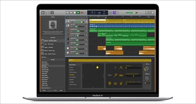Screen dimensions: 196x104
Task: Click the yellow puck in XY pad
Action: (97, 67)
